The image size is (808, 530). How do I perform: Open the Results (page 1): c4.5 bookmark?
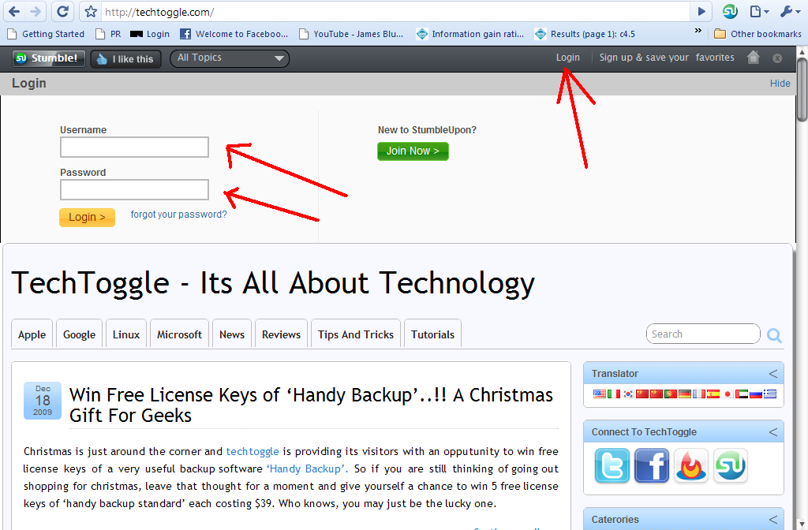(x=585, y=34)
